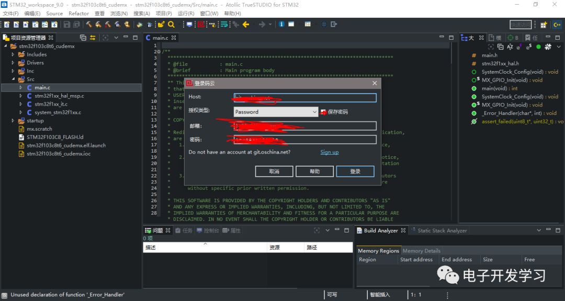
Task: Click the open folder toolbar icon
Action: tap(161, 25)
